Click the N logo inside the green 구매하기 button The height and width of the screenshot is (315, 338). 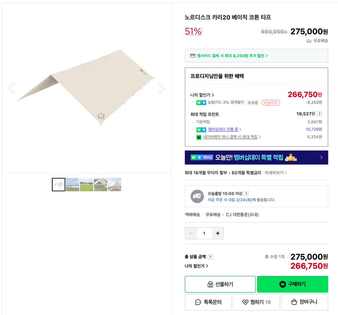[x=283, y=284]
